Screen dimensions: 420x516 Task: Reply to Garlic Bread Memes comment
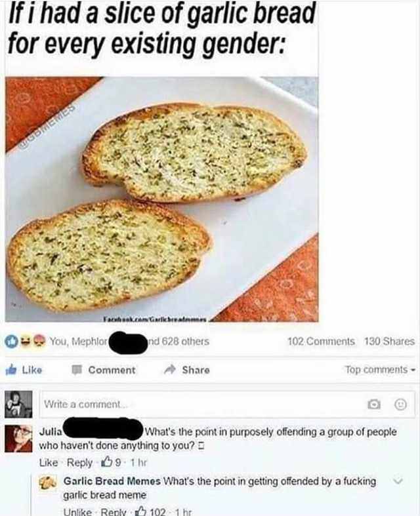(114, 511)
